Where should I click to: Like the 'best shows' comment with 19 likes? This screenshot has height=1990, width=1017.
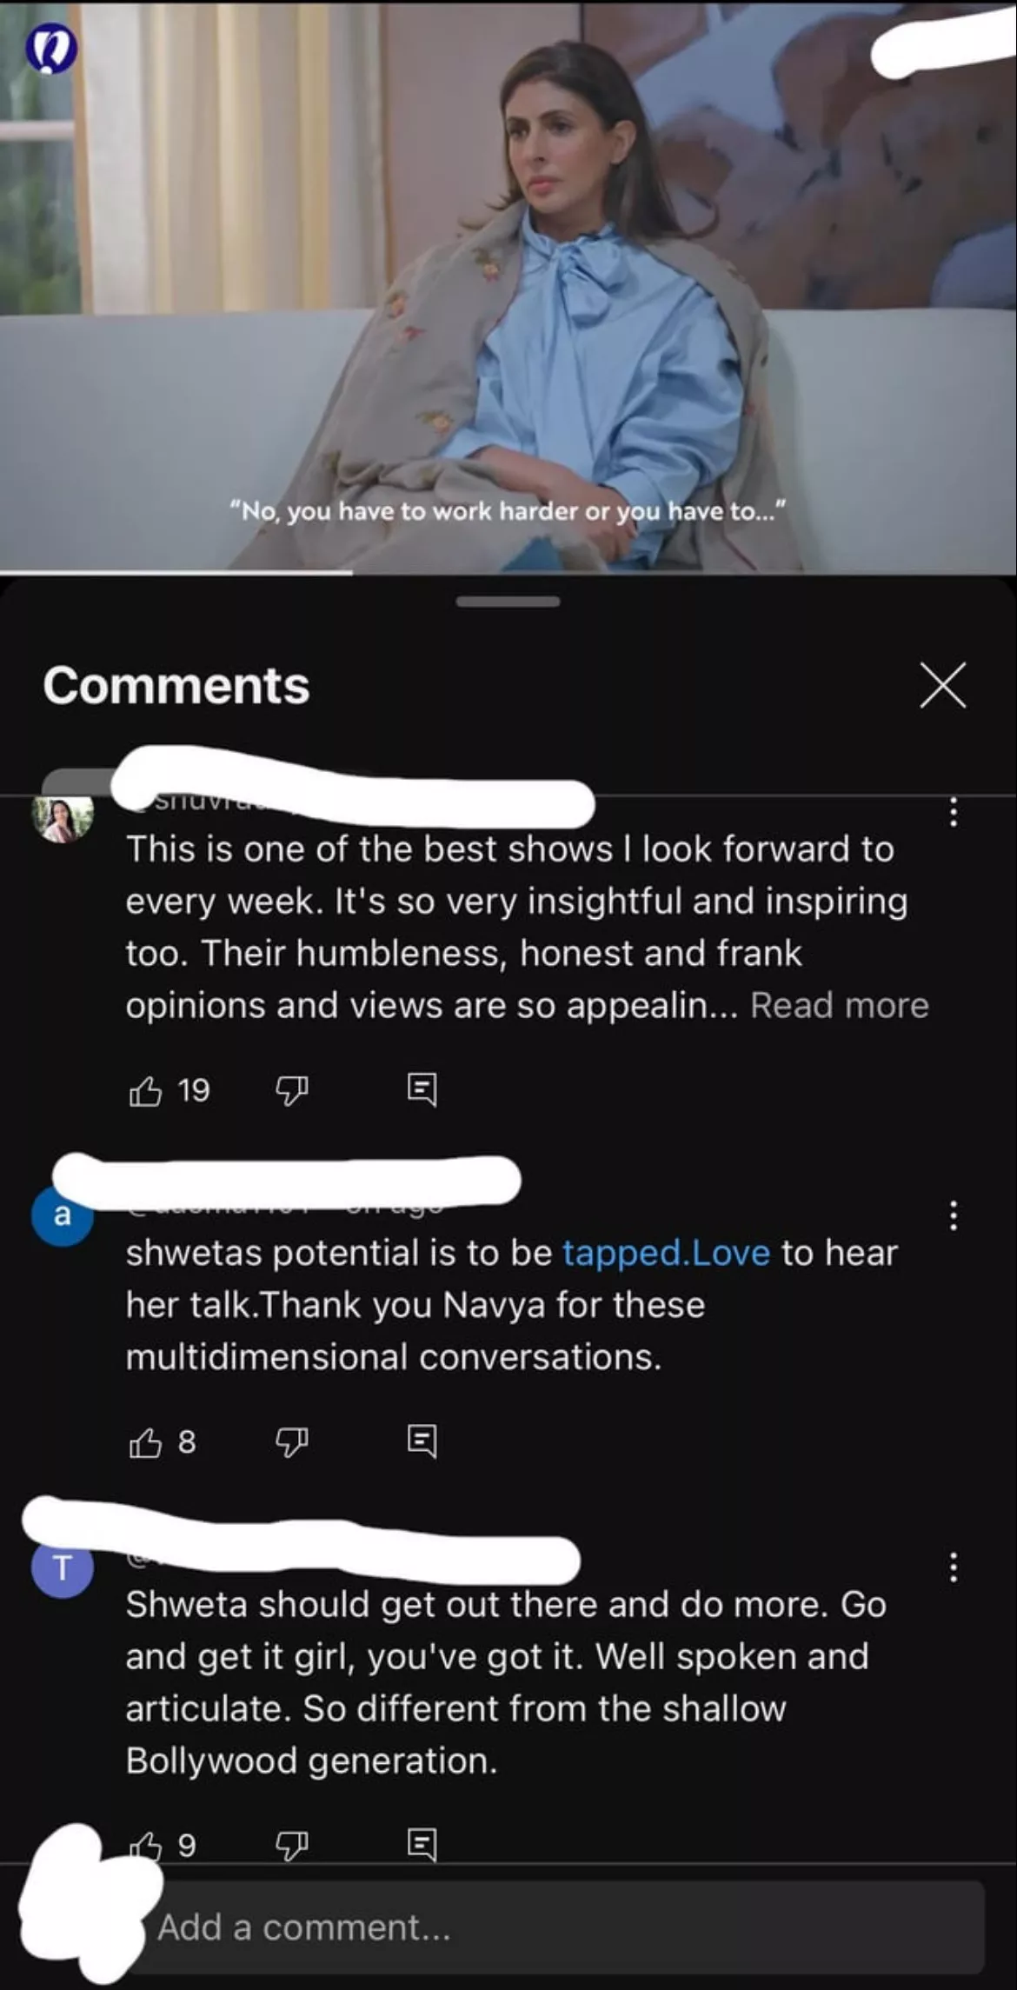145,1090
